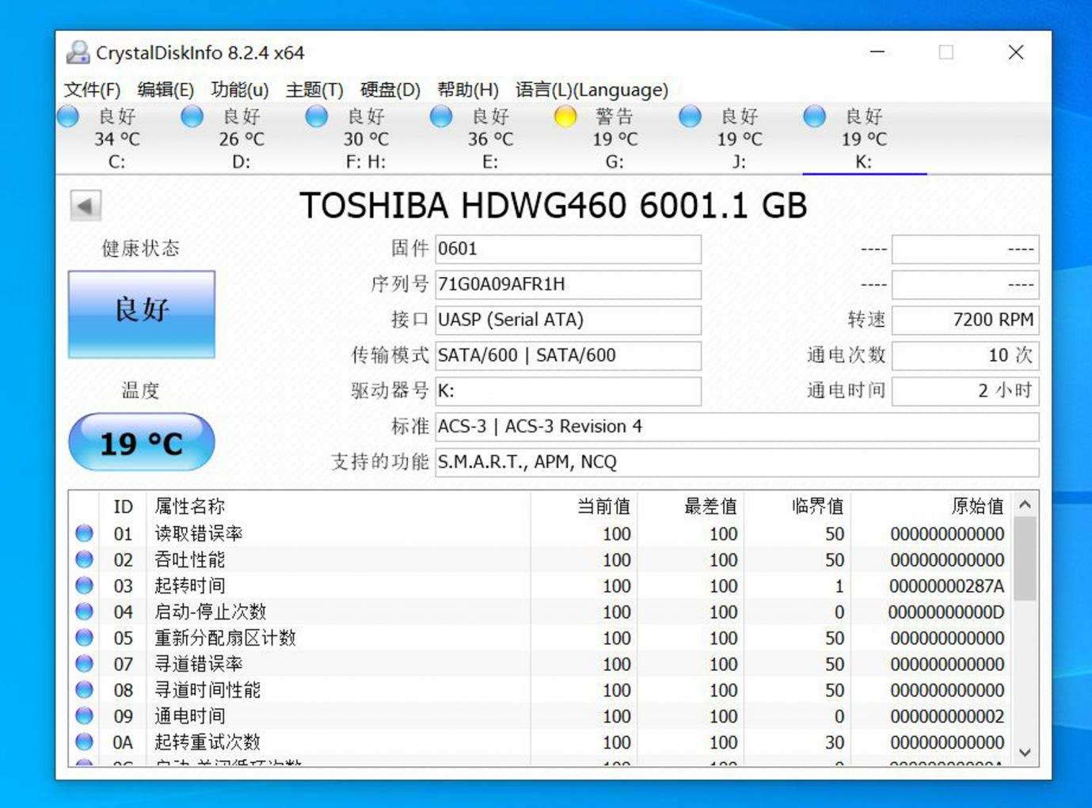Click status dot for attribute 02 吞吐性能

85,560
